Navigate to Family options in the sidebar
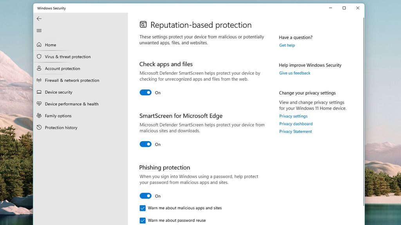 tap(60, 116)
